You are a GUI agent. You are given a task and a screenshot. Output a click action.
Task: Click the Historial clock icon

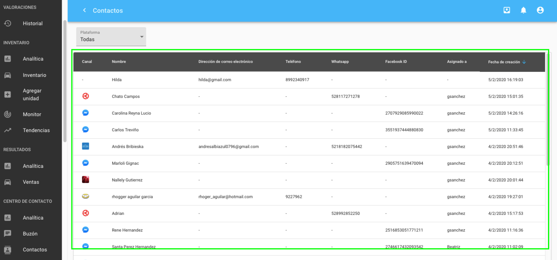(7, 23)
